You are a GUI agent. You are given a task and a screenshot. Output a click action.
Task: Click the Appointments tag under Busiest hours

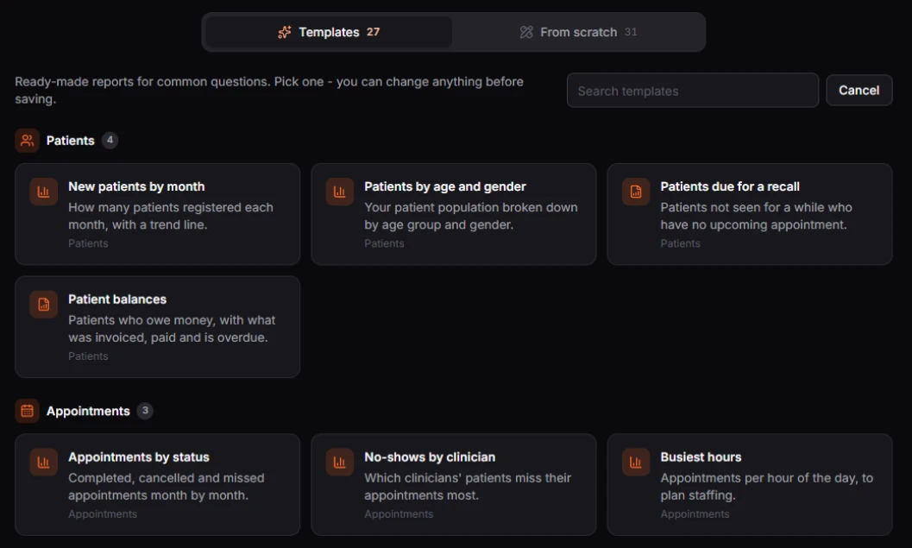(x=695, y=514)
